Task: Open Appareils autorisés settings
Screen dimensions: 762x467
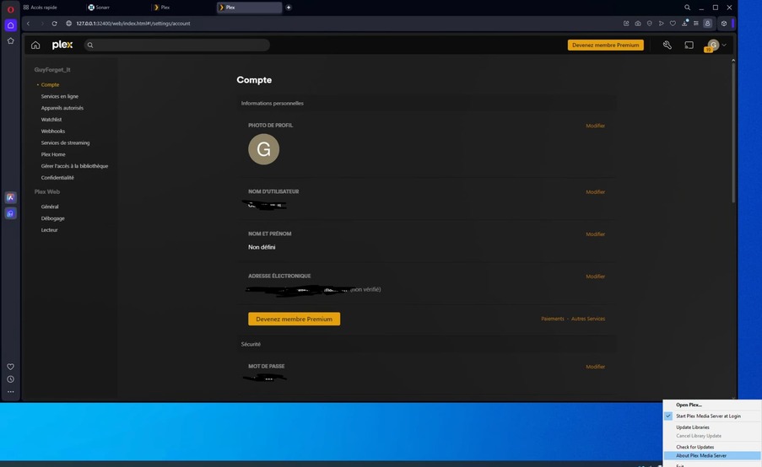Action: point(62,108)
